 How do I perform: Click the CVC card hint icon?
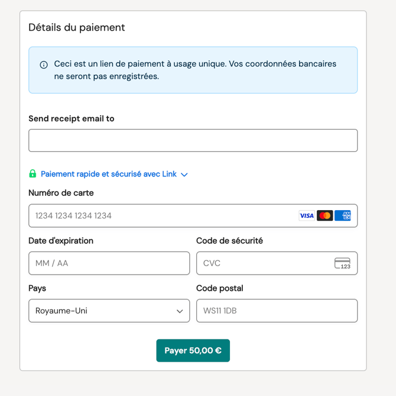tap(342, 263)
